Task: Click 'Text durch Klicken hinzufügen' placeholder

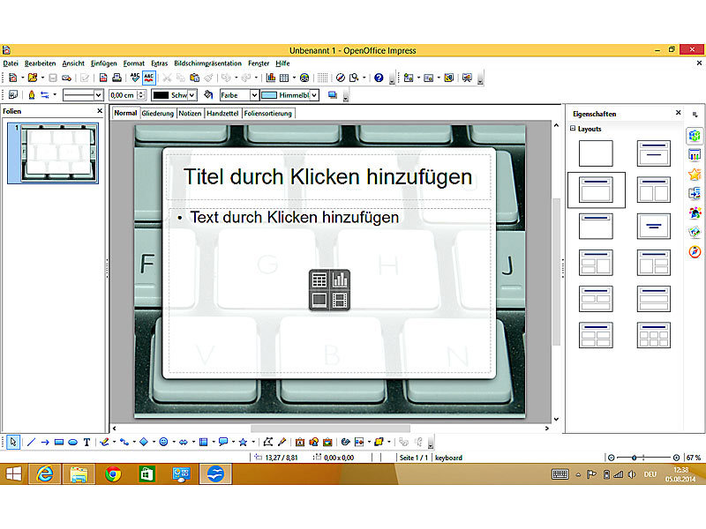Action: point(295,217)
